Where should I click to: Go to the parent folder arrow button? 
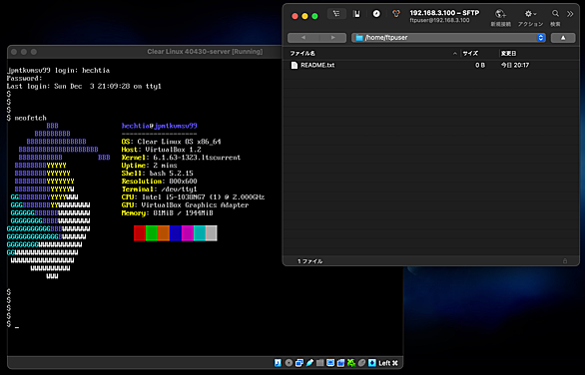click(x=563, y=38)
